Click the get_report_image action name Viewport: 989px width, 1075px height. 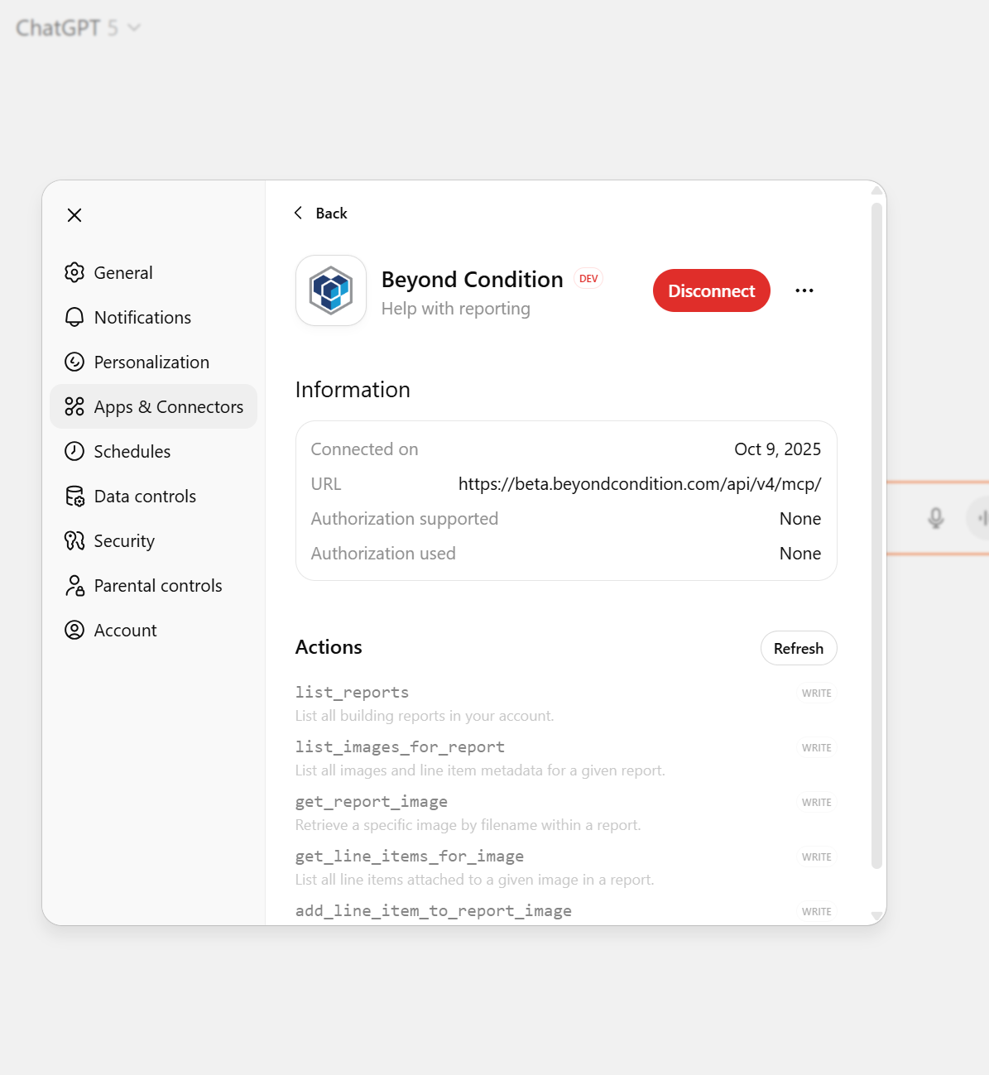(x=372, y=802)
